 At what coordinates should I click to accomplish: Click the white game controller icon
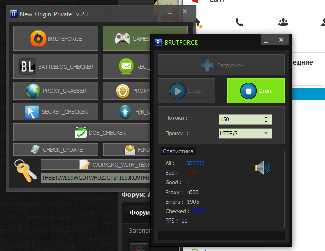[123, 39]
